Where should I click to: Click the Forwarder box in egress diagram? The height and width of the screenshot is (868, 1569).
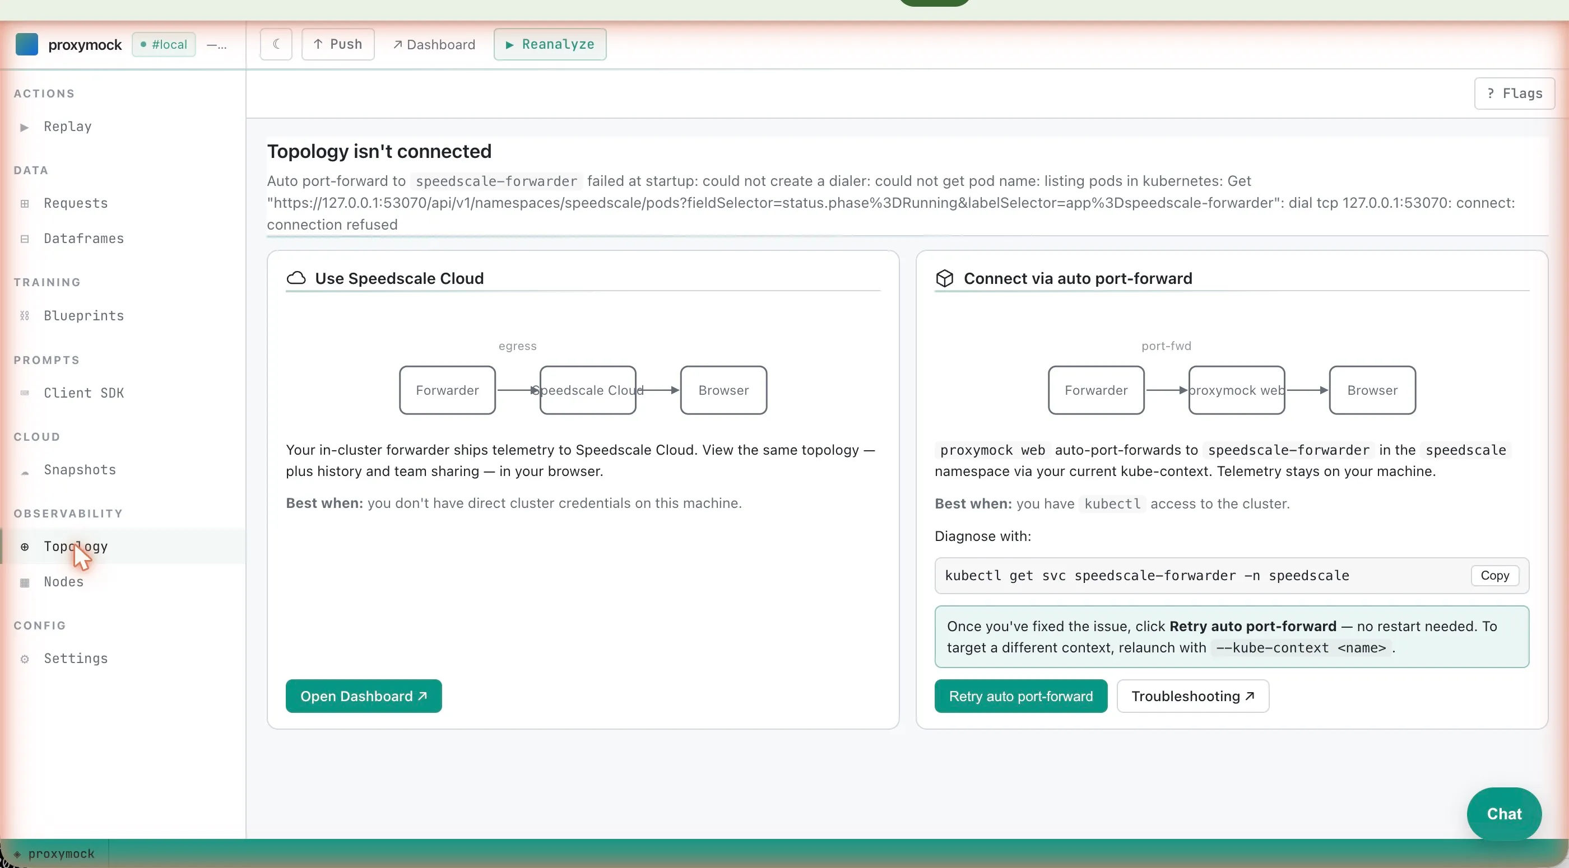click(x=447, y=390)
